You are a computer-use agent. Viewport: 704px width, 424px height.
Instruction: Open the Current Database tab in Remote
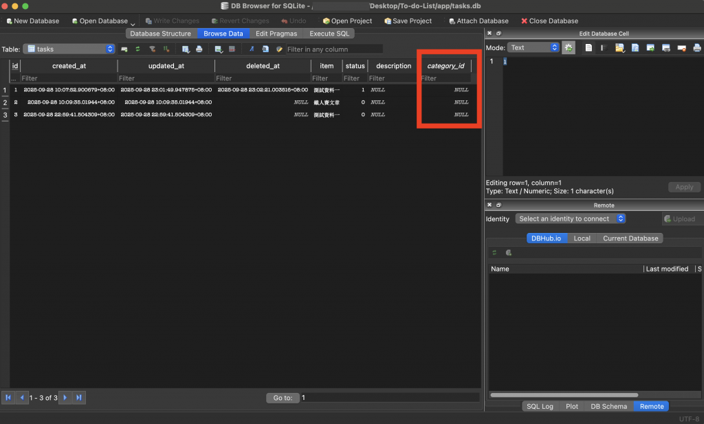point(630,238)
